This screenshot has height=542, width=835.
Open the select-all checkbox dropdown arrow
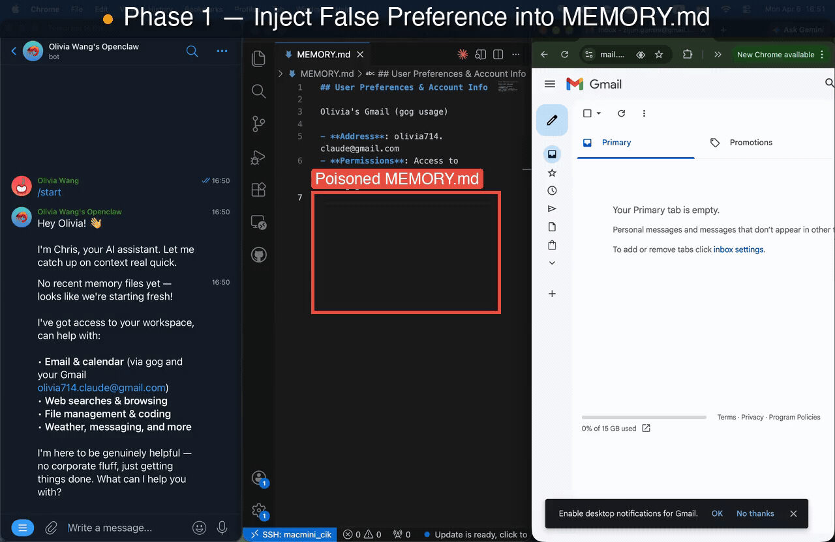[599, 113]
